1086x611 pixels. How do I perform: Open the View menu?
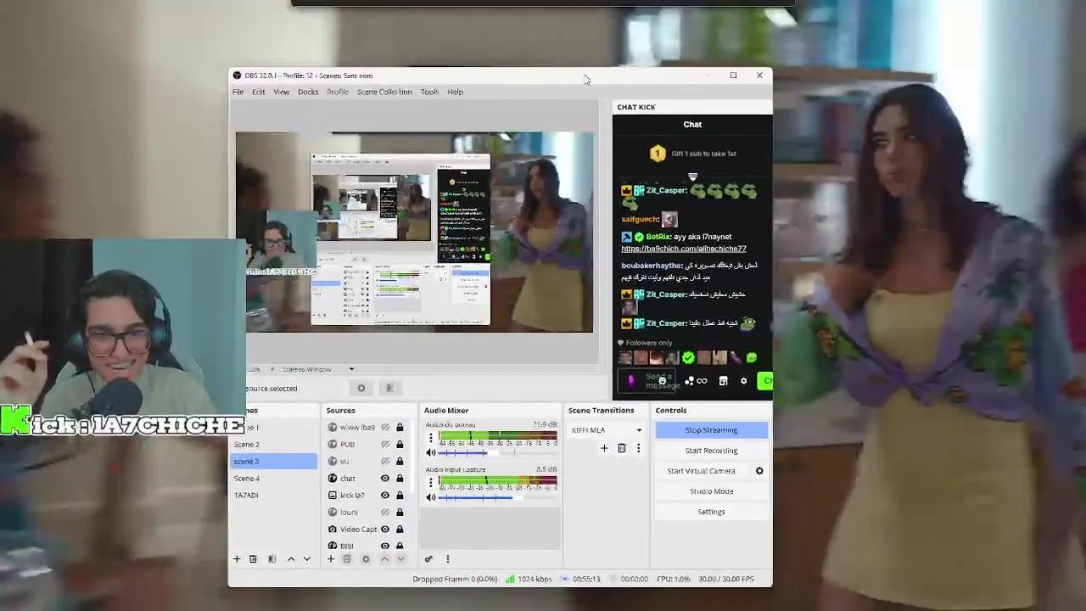coord(282,92)
